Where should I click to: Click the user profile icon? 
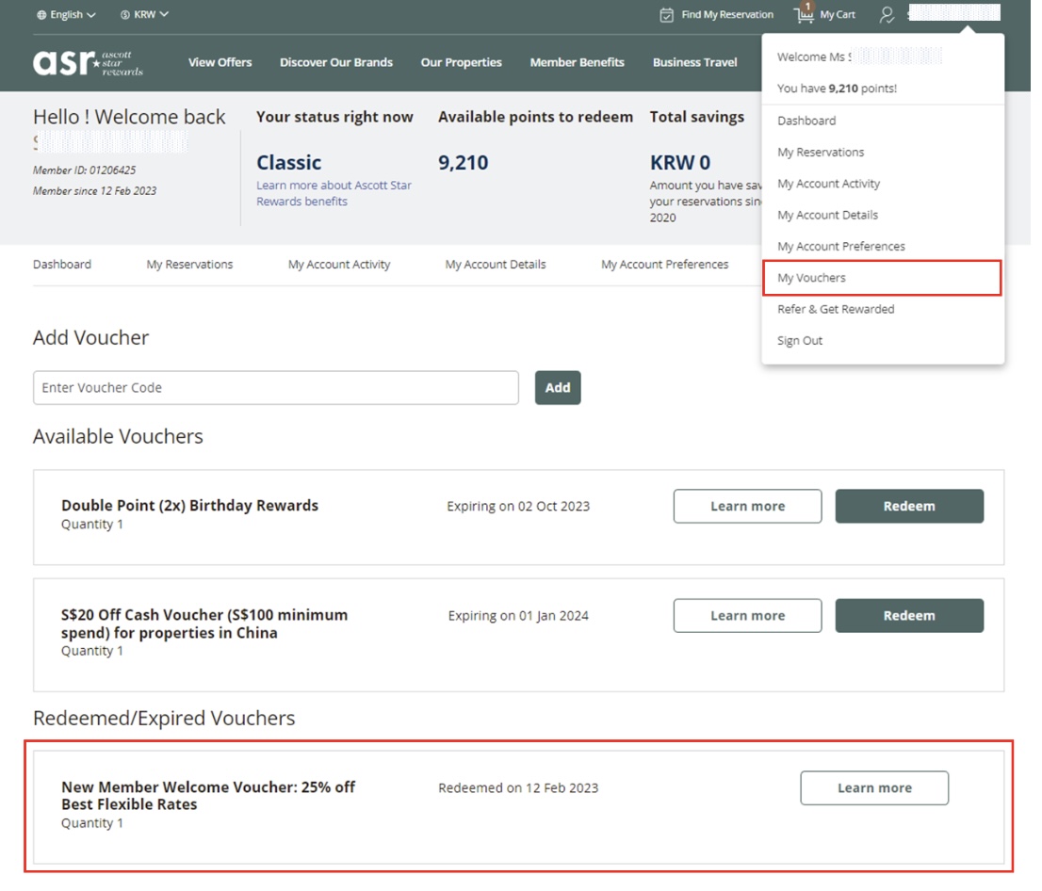887,15
